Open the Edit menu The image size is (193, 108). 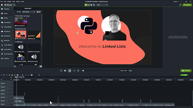pyautogui.click(x=5, y=1)
